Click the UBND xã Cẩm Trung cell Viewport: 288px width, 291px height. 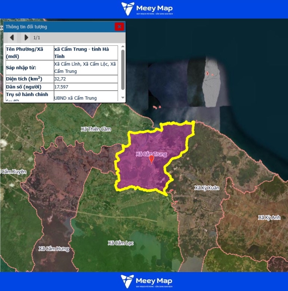pos(85,98)
